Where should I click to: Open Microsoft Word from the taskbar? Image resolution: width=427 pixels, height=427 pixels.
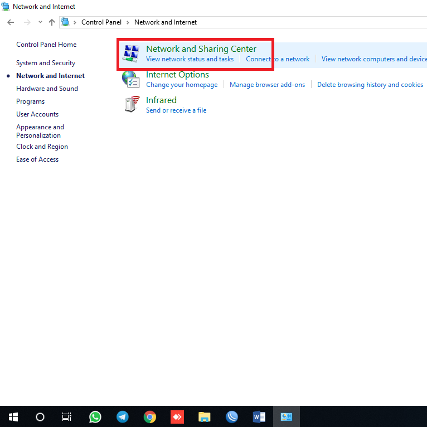[x=259, y=416]
